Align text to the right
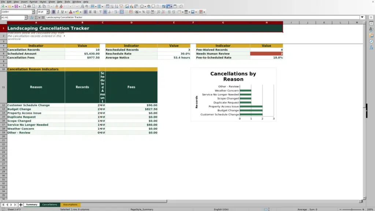The width and height of the screenshot is (375, 211). pyautogui.click(x=95, y=12)
